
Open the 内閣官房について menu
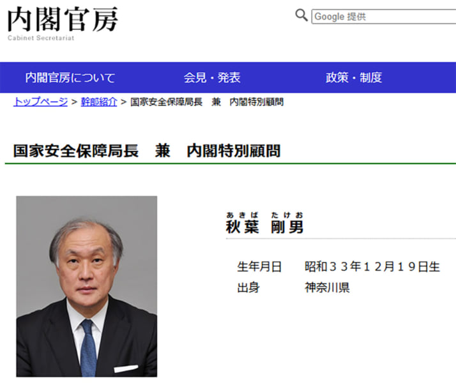coord(70,78)
